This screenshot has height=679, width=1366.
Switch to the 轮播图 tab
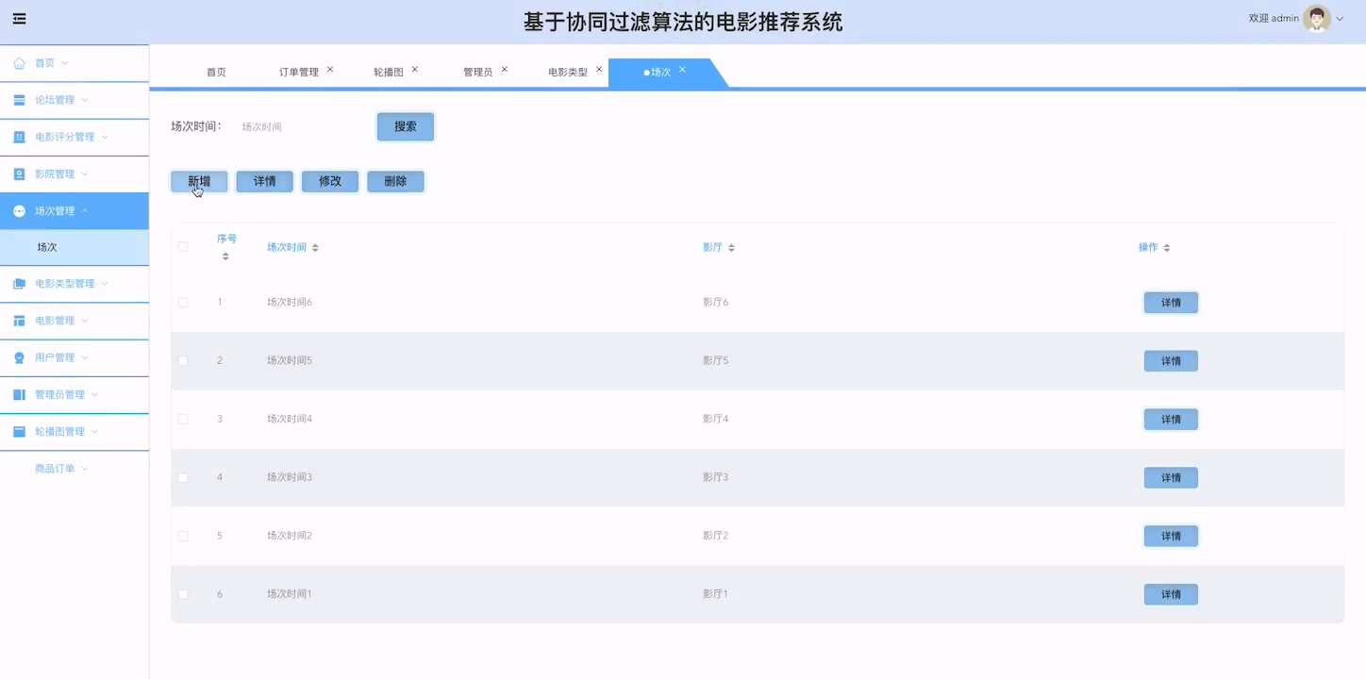389,73
